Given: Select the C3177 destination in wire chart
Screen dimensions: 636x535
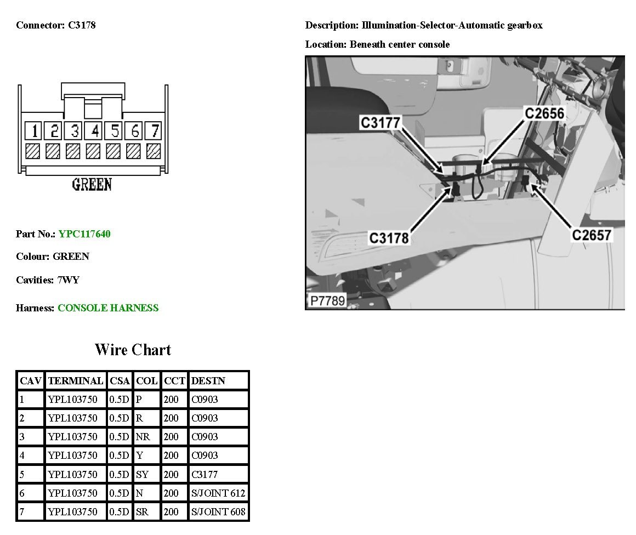Looking at the screenshot, I should (x=205, y=475).
